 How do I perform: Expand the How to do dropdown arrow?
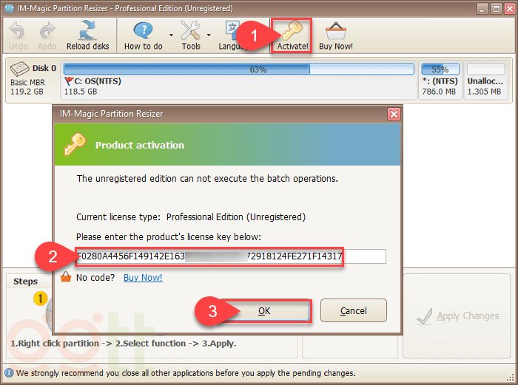coord(171,35)
